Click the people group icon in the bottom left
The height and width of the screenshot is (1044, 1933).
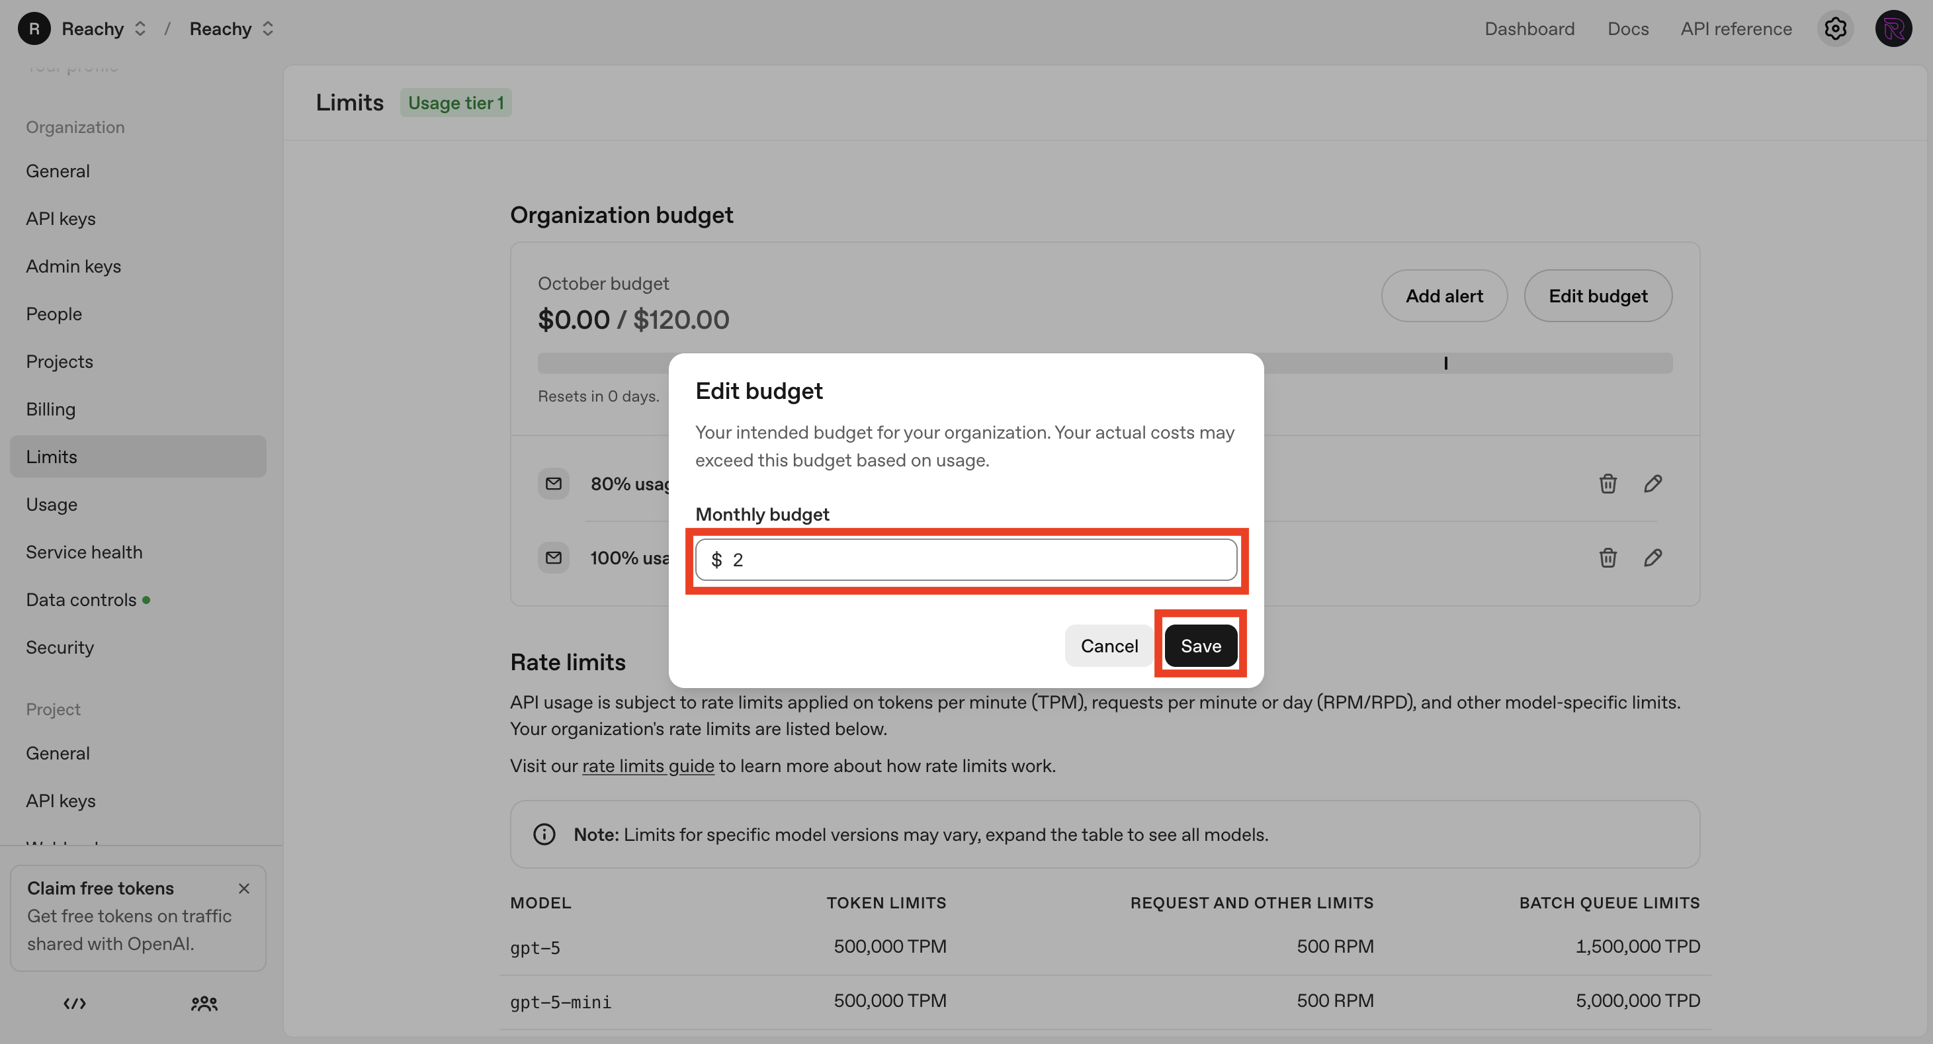[x=204, y=1004]
